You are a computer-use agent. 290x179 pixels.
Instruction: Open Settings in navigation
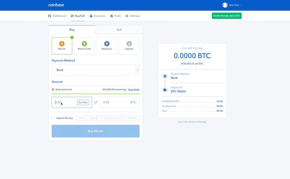tap(133, 16)
